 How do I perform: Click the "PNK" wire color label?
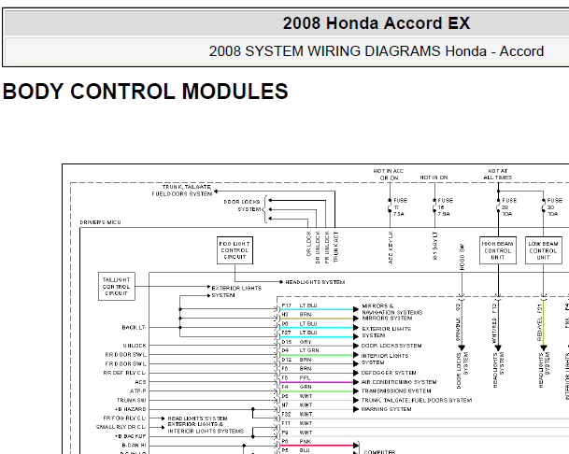(306, 441)
